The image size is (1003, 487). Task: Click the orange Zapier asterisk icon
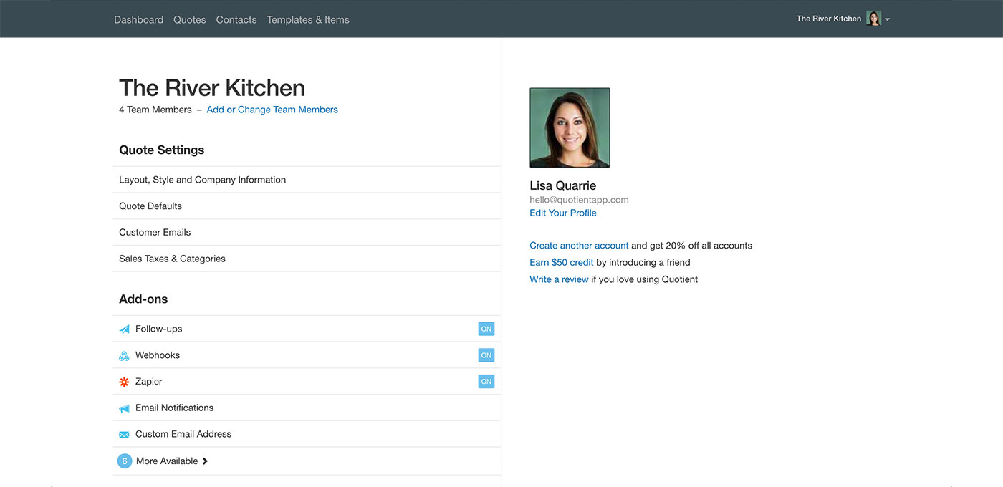click(124, 382)
